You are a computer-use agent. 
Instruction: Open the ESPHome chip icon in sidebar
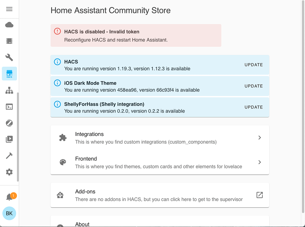(x=9, y=41)
